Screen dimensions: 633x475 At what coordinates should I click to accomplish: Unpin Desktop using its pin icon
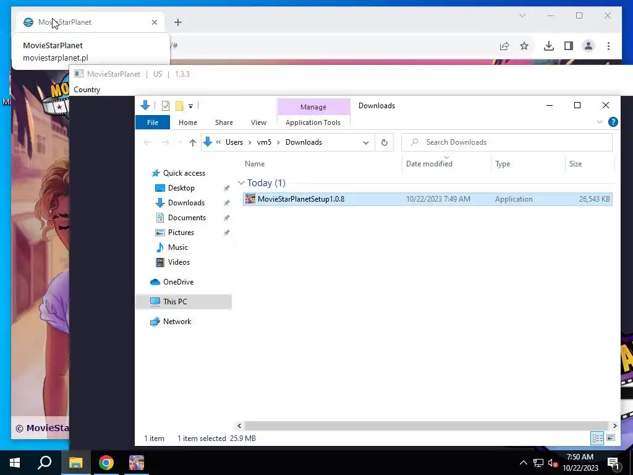pos(226,188)
